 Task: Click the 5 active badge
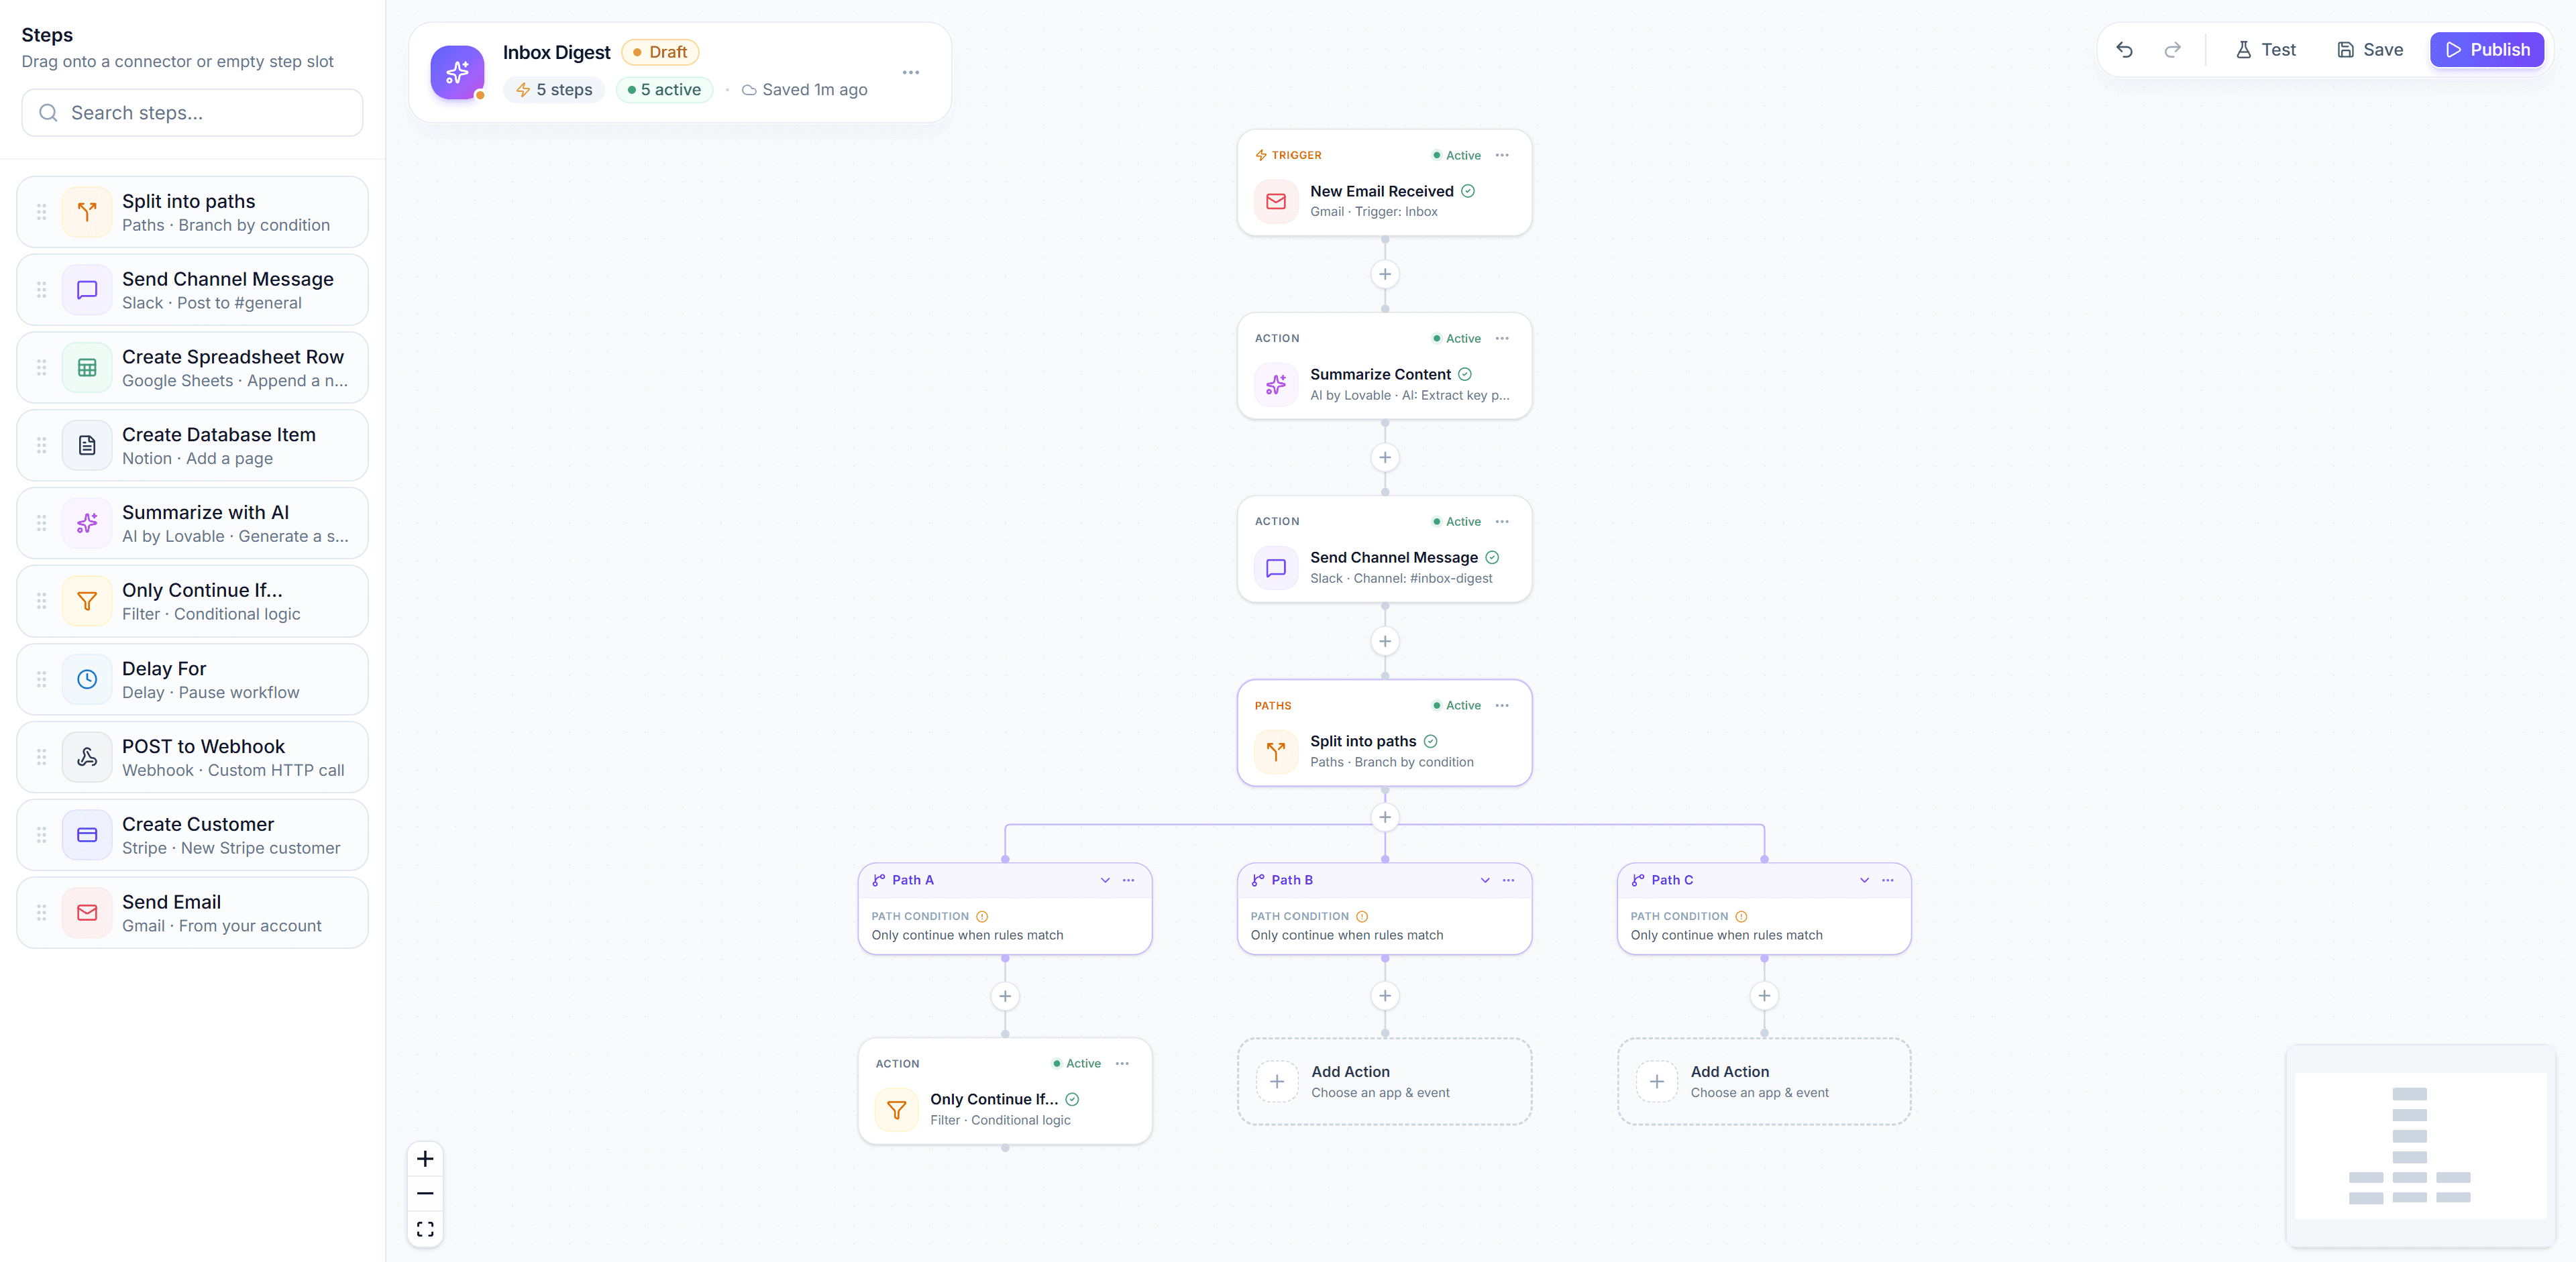(664, 90)
